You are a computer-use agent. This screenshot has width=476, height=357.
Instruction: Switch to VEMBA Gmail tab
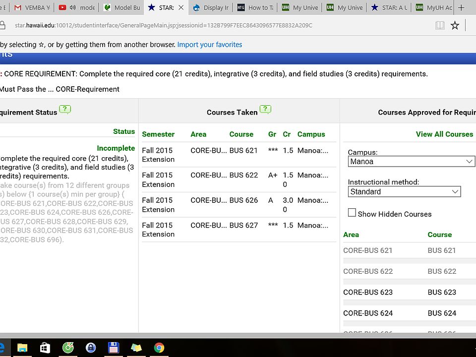click(32, 7)
